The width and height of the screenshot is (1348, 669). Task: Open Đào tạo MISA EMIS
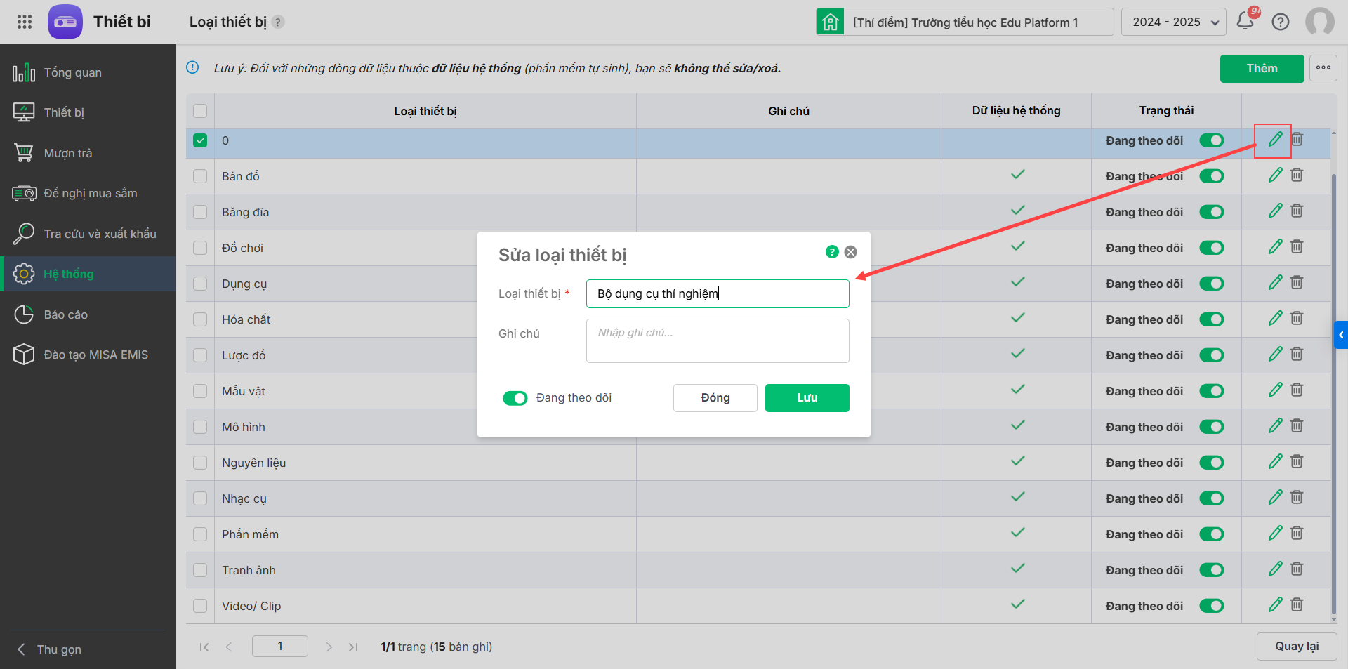click(88, 355)
